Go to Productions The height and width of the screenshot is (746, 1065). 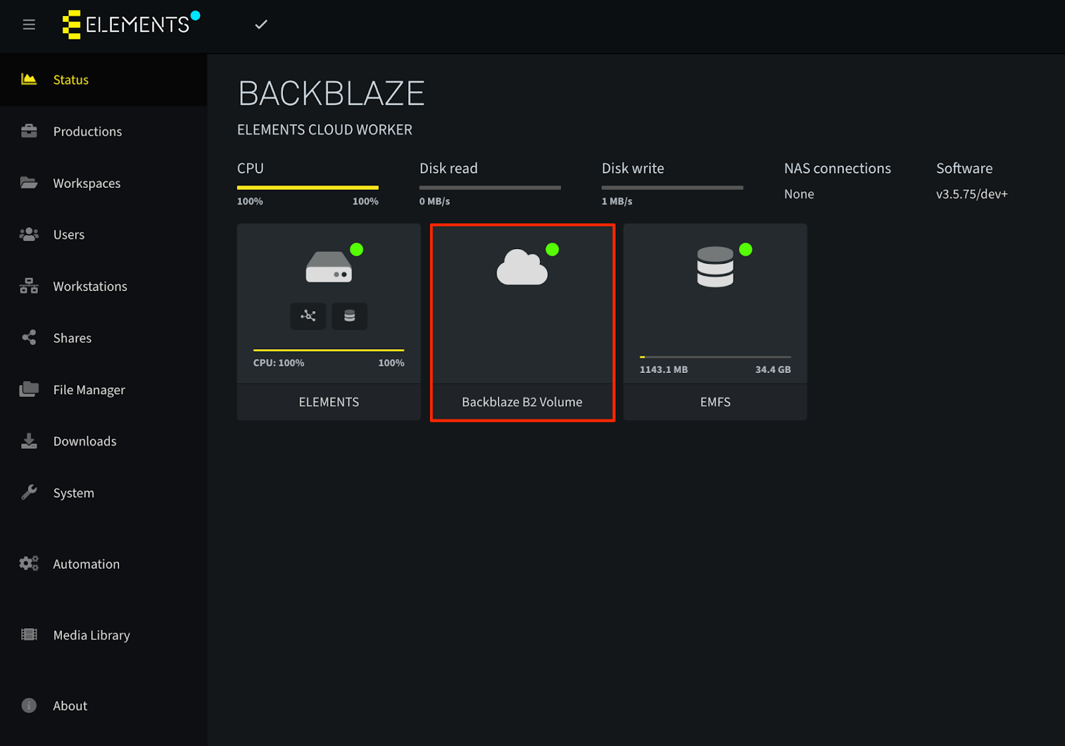click(103, 131)
